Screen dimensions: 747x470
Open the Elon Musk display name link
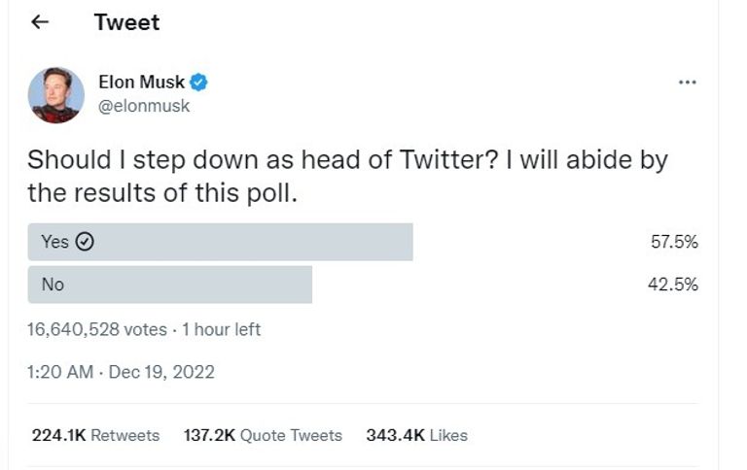click(x=142, y=83)
